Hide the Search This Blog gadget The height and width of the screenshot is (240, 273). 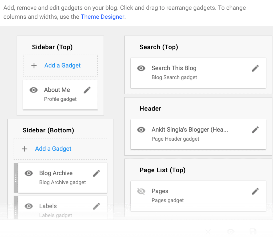(141, 68)
